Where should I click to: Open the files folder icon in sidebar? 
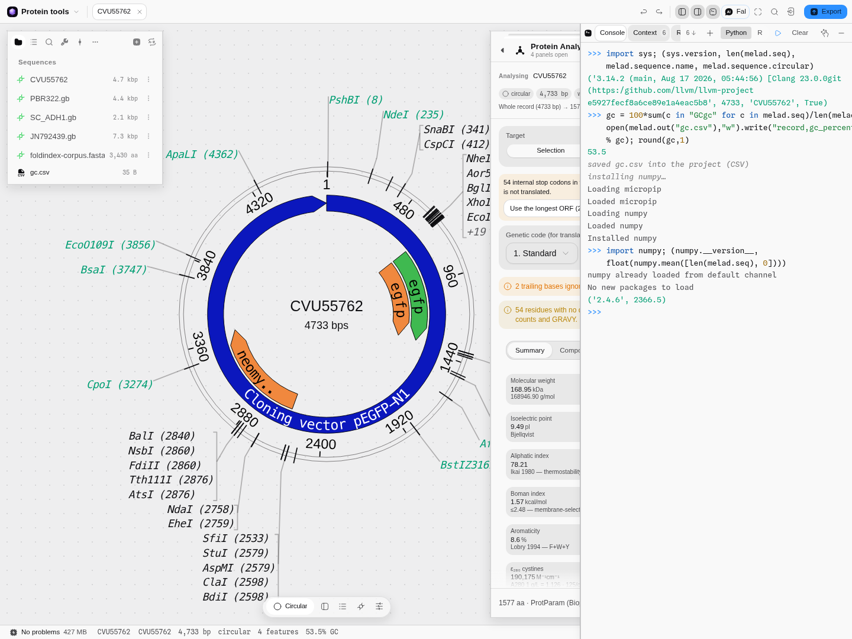click(x=18, y=42)
